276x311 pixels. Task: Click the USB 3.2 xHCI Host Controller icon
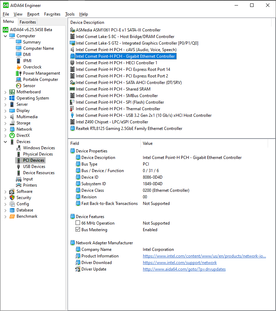pyautogui.click(x=72, y=115)
